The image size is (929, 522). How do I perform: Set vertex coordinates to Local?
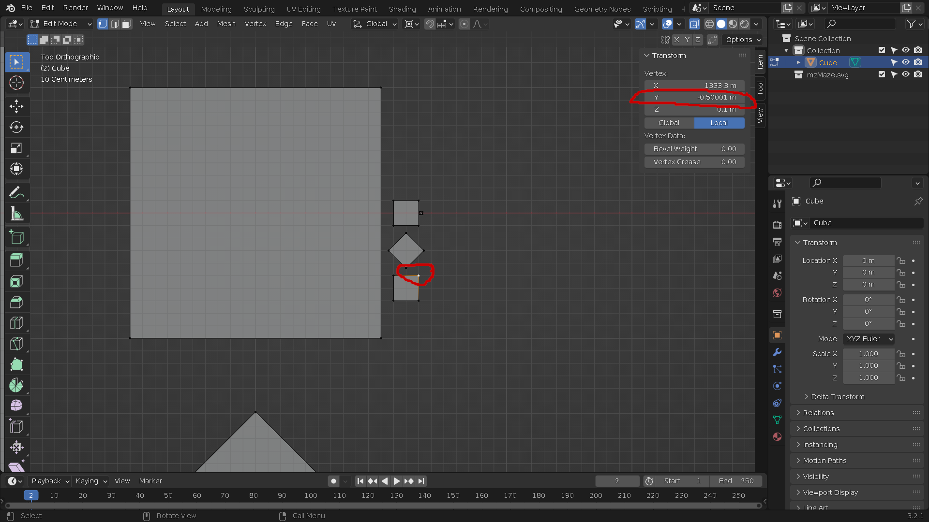point(719,123)
